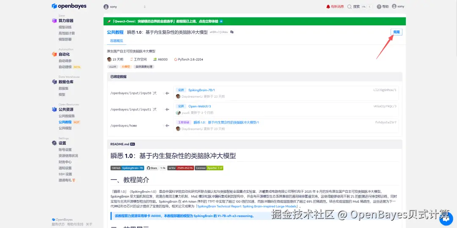Open the 公共资源 section icon
The image size is (457, 228).
click(54, 110)
